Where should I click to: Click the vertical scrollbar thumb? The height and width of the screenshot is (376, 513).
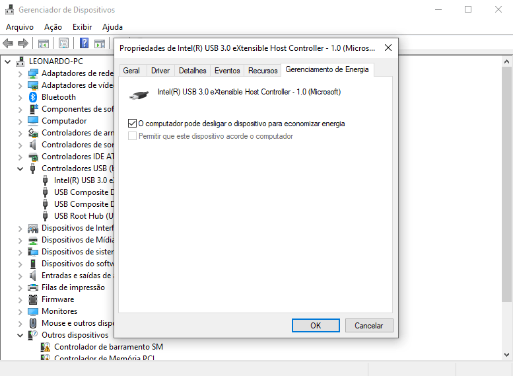[506, 185]
